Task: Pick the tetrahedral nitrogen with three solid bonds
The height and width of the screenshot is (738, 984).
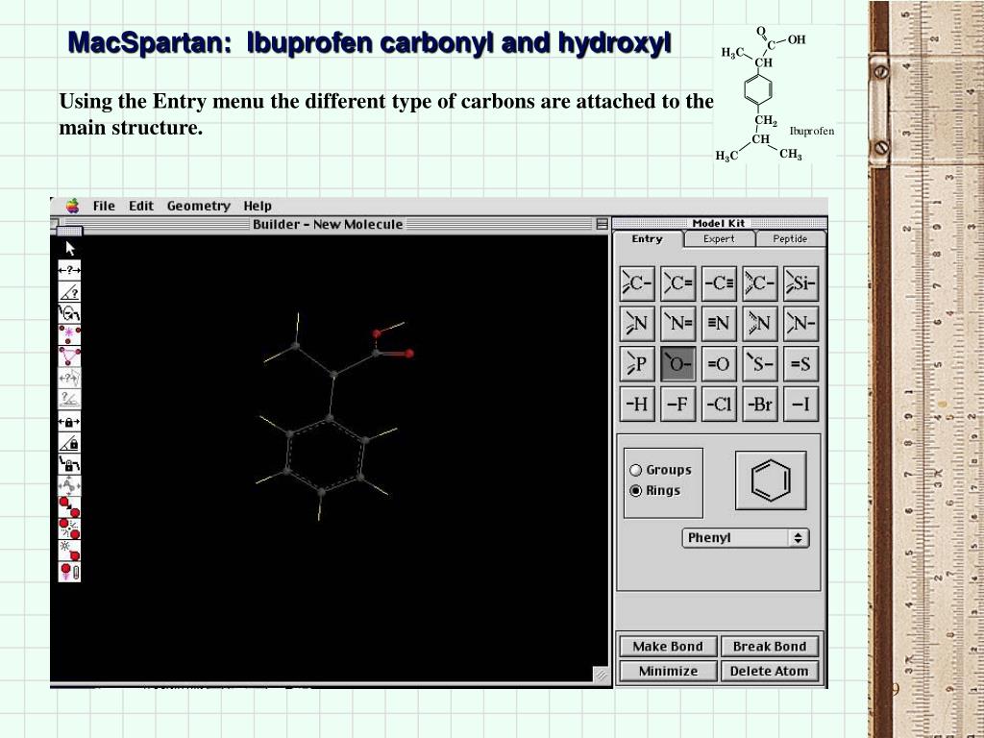Action: coord(638,324)
